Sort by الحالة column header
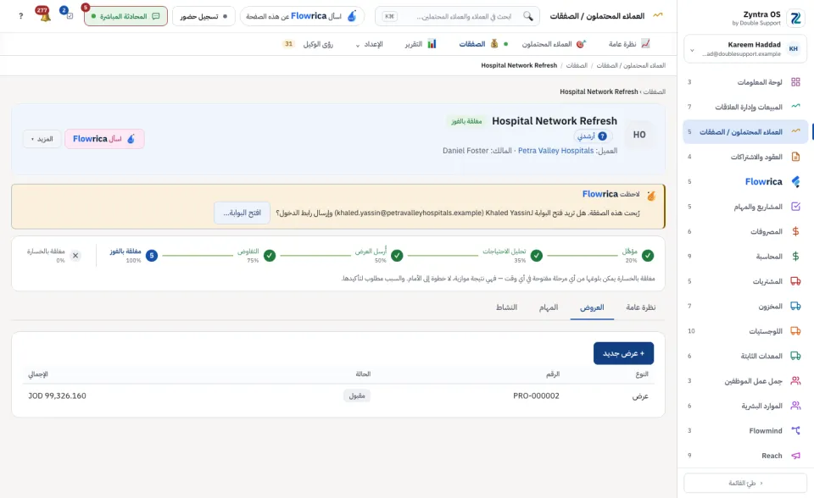 coord(363,374)
